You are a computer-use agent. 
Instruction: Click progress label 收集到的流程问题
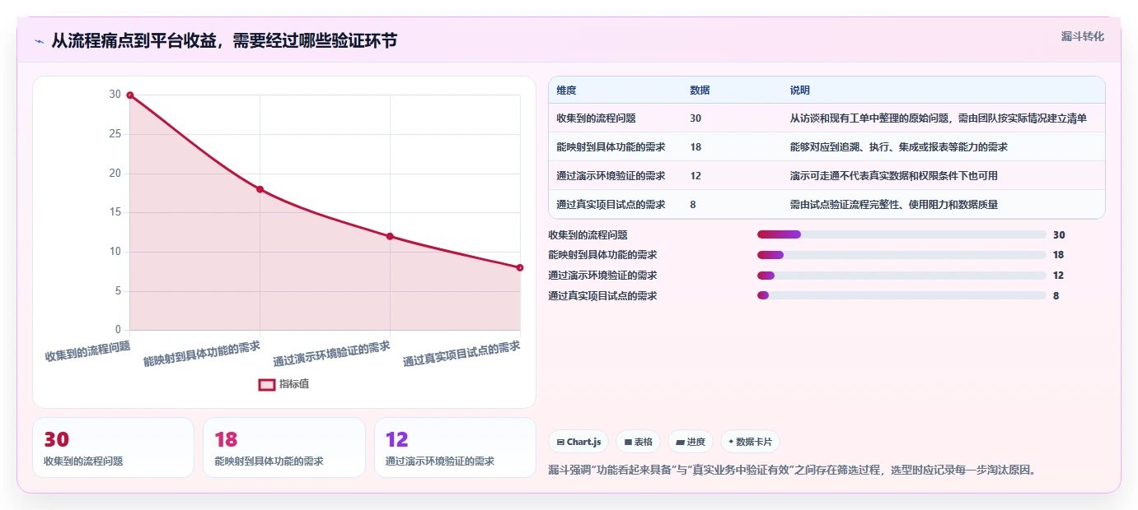(x=588, y=235)
